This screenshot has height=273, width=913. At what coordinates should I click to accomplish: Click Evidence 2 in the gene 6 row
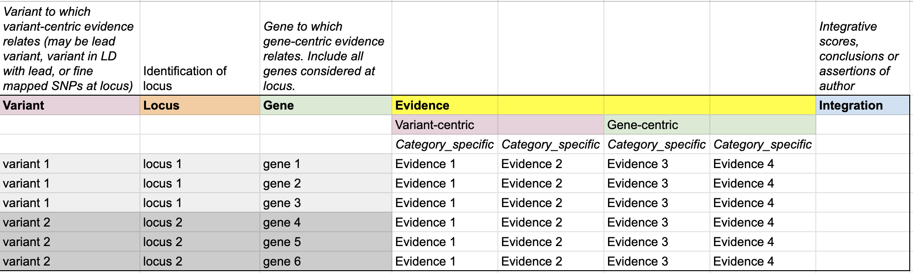pos(550,261)
